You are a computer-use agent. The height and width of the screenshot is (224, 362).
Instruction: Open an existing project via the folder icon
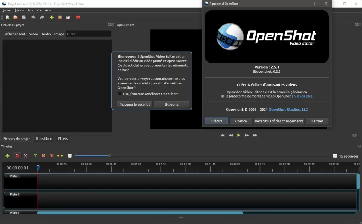coord(16,17)
